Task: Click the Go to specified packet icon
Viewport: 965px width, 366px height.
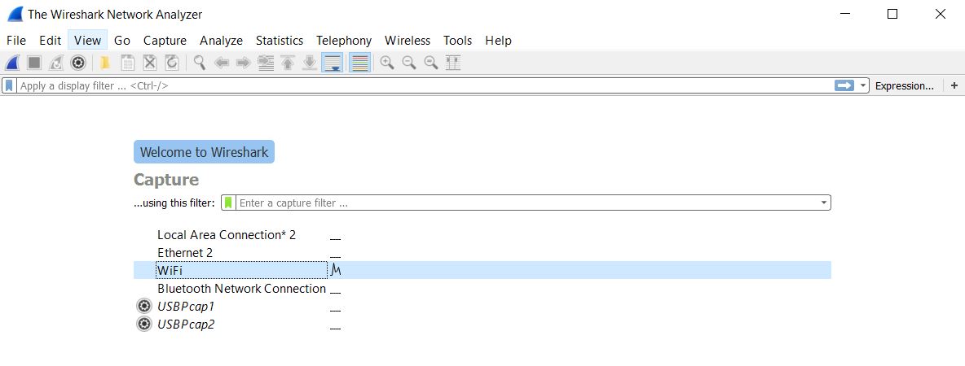Action: click(x=266, y=63)
